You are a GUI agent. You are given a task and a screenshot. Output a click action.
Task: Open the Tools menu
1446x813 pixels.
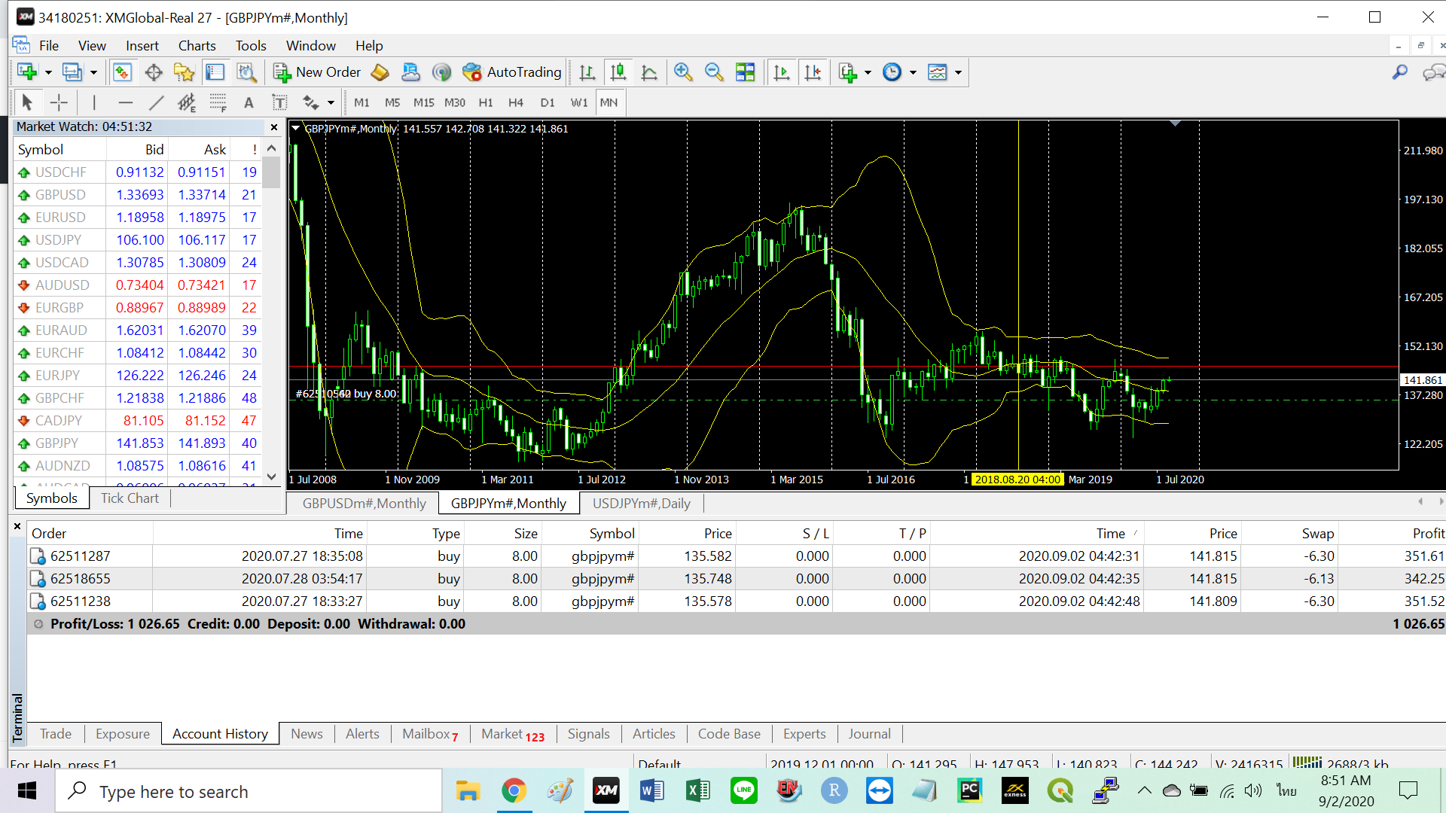tap(251, 46)
